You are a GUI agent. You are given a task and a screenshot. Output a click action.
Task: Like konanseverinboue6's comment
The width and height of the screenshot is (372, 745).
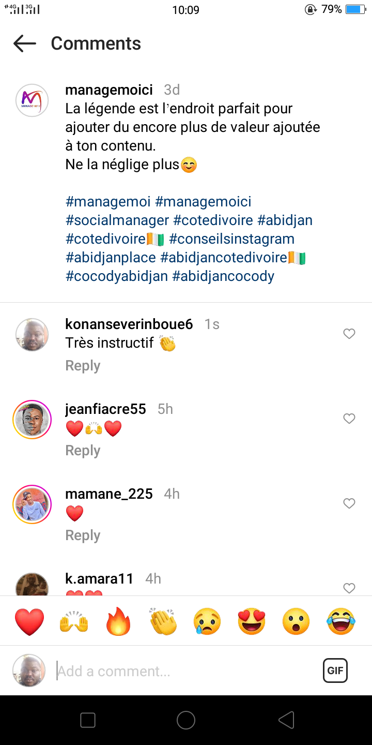pyautogui.click(x=349, y=334)
